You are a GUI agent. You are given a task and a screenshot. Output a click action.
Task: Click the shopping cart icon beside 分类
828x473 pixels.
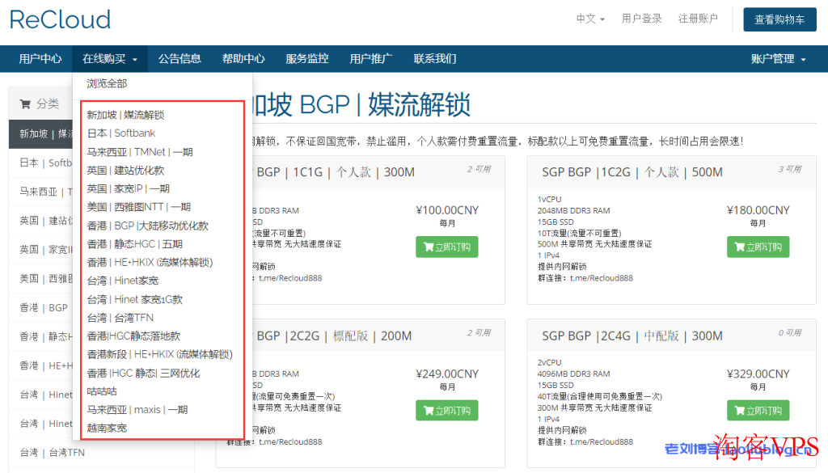click(x=25, y=104)
